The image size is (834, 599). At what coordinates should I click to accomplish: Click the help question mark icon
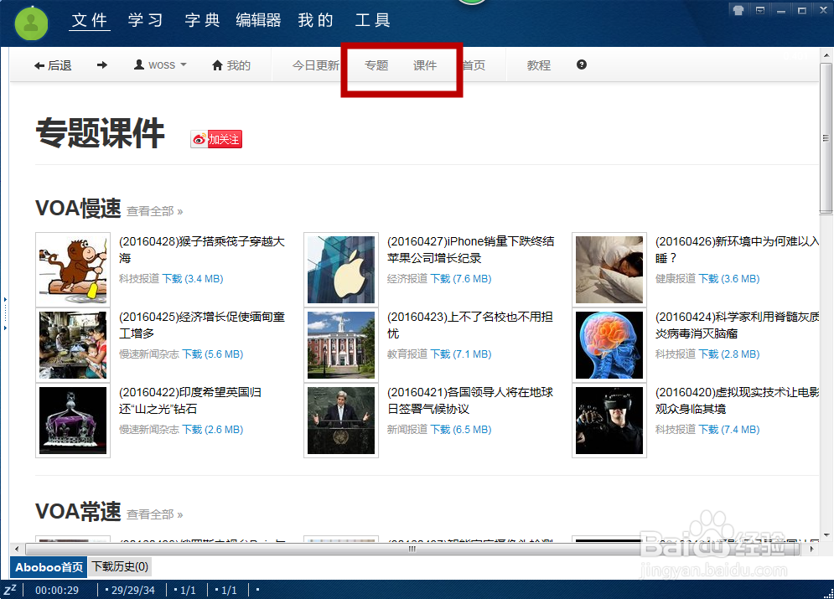click(x=582, y=65)
